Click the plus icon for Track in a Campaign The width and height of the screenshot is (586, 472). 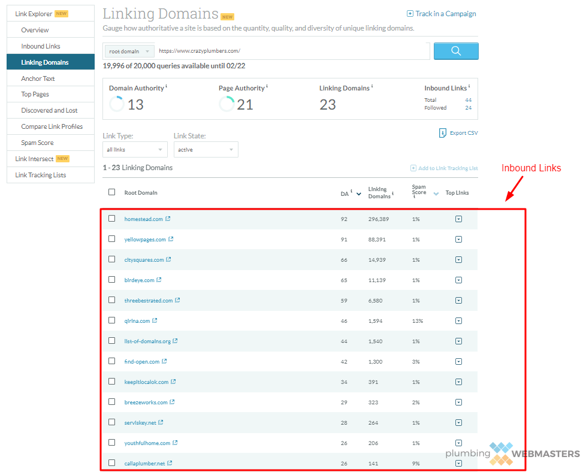tap(410, 13)
